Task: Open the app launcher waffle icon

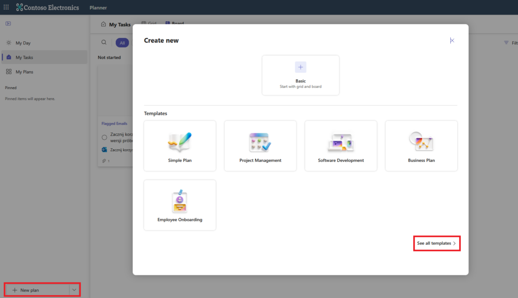Action: [6, 8]
